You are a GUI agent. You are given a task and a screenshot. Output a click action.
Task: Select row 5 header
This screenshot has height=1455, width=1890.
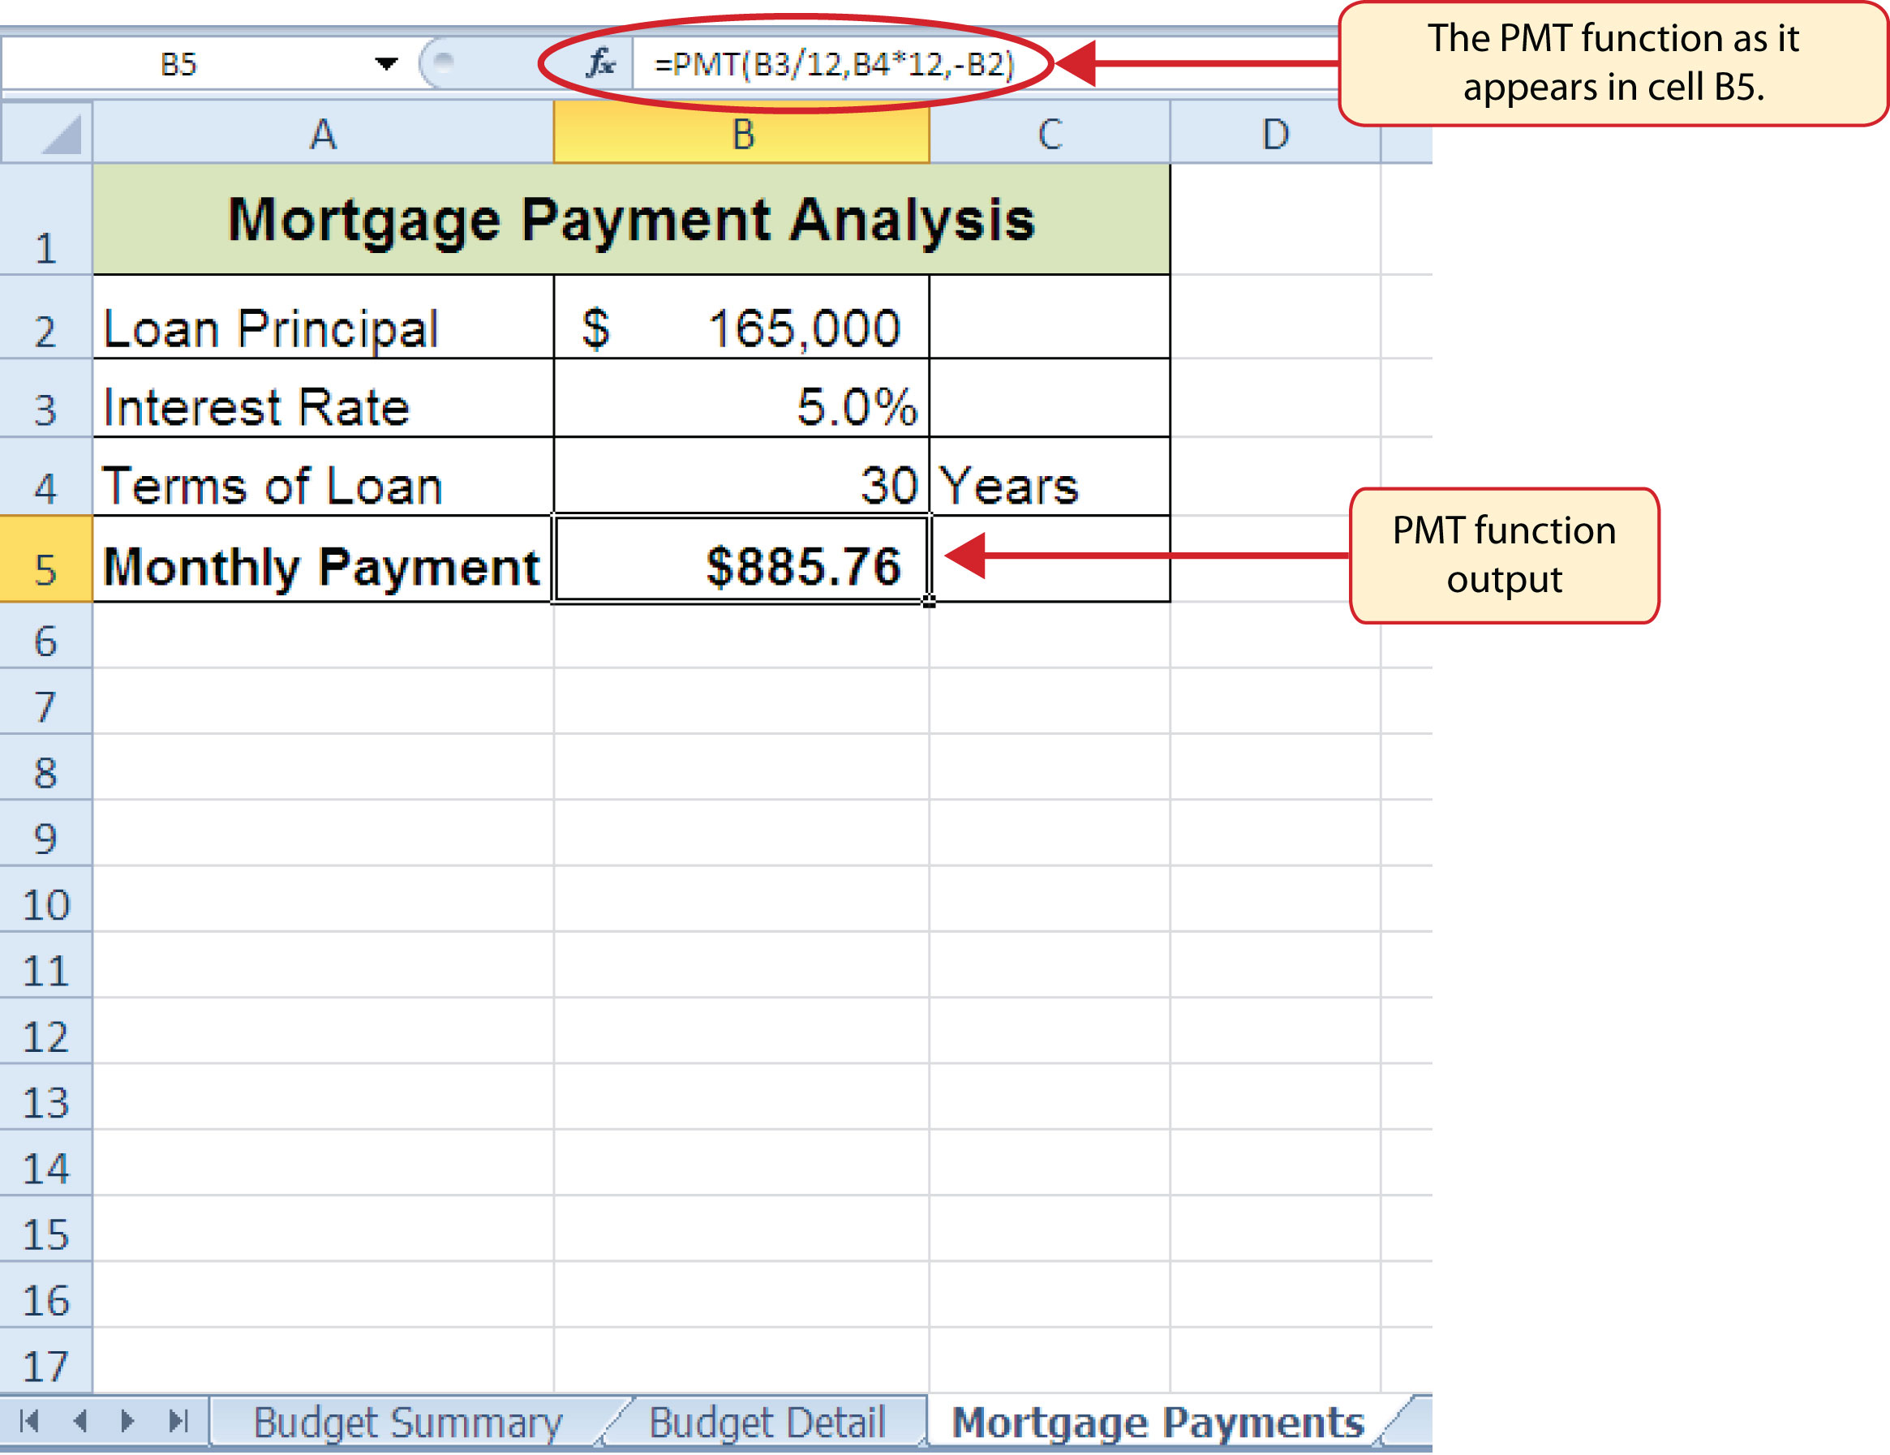click(x=46, y=560)
